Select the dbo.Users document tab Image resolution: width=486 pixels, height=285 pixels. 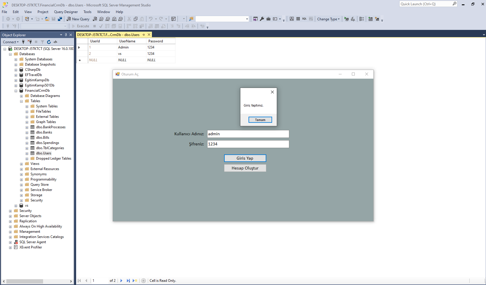click(108, 35)
